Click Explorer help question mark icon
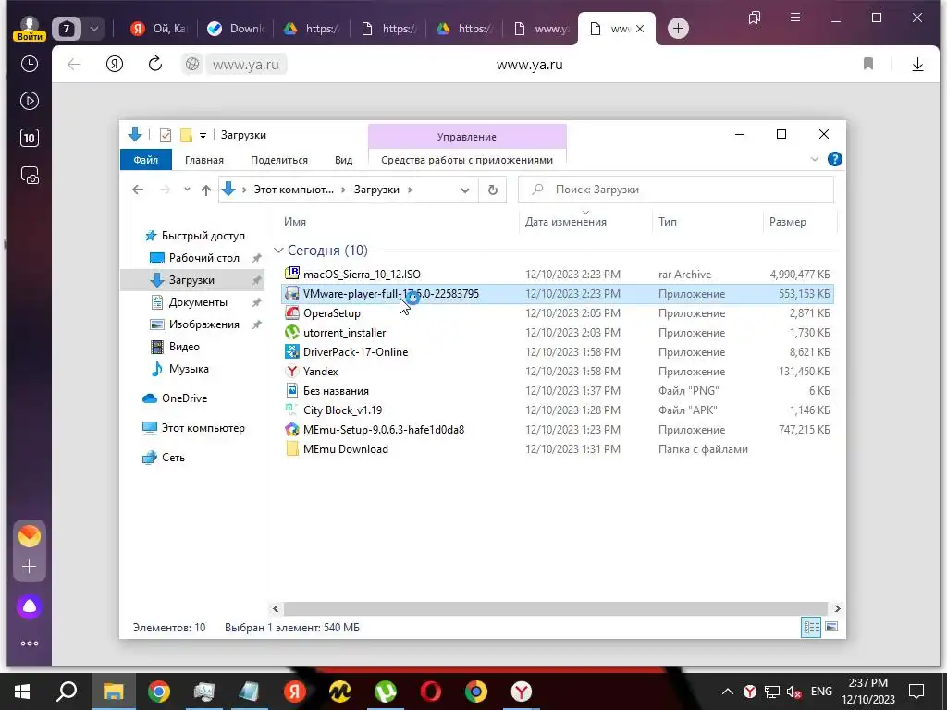This screenshot has width=947, height=710. (x=835, y=159)
